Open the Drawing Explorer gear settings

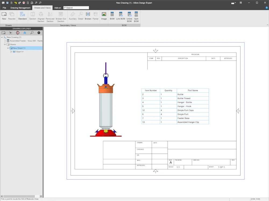39,33
